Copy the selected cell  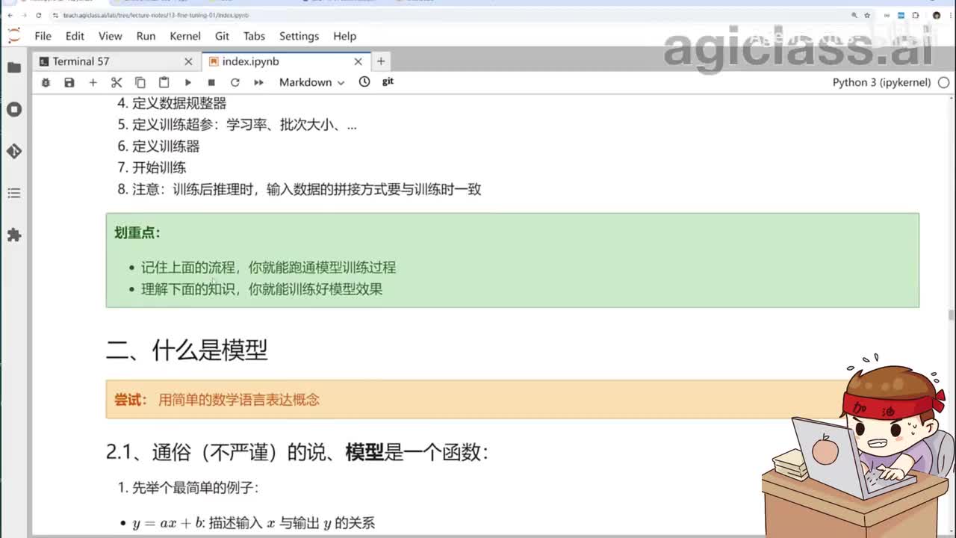(140, 82)
